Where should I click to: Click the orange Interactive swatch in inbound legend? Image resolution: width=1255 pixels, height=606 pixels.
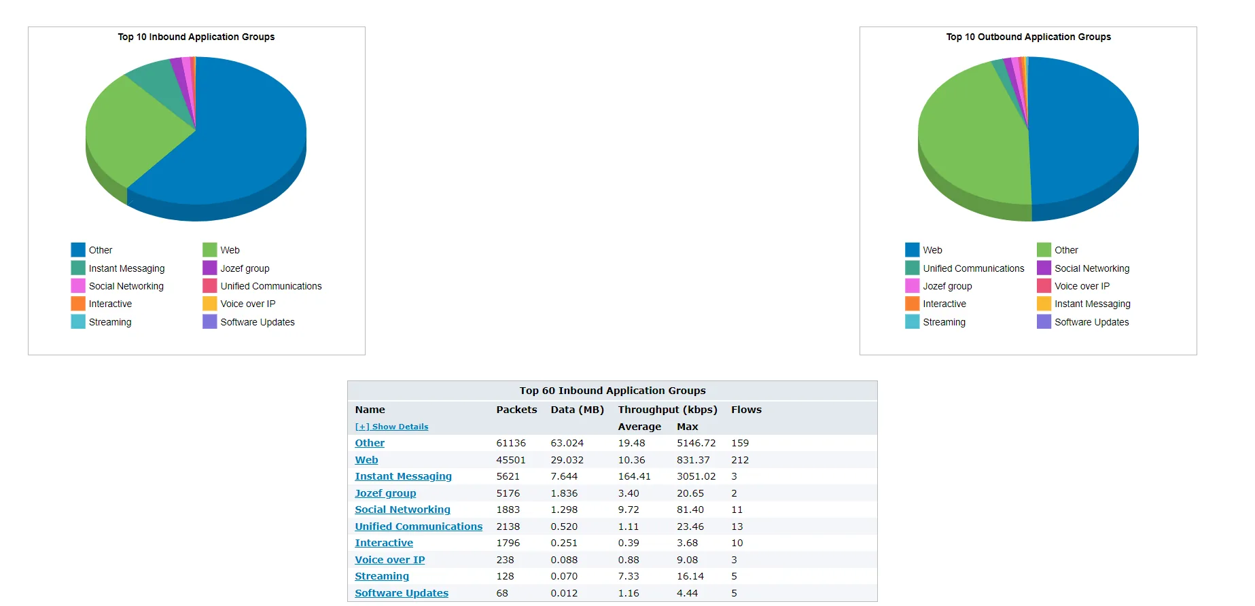[78, 304]
